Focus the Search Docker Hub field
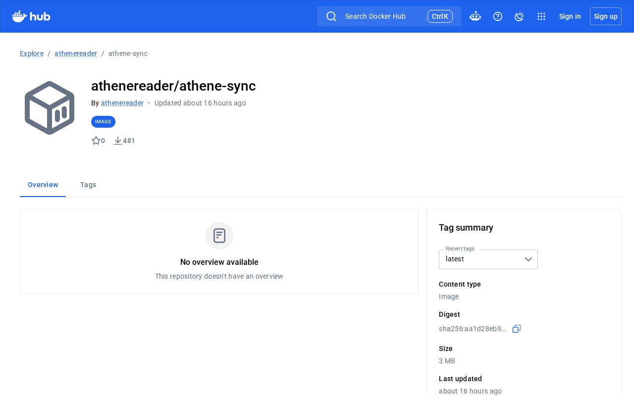 [389, 16]
